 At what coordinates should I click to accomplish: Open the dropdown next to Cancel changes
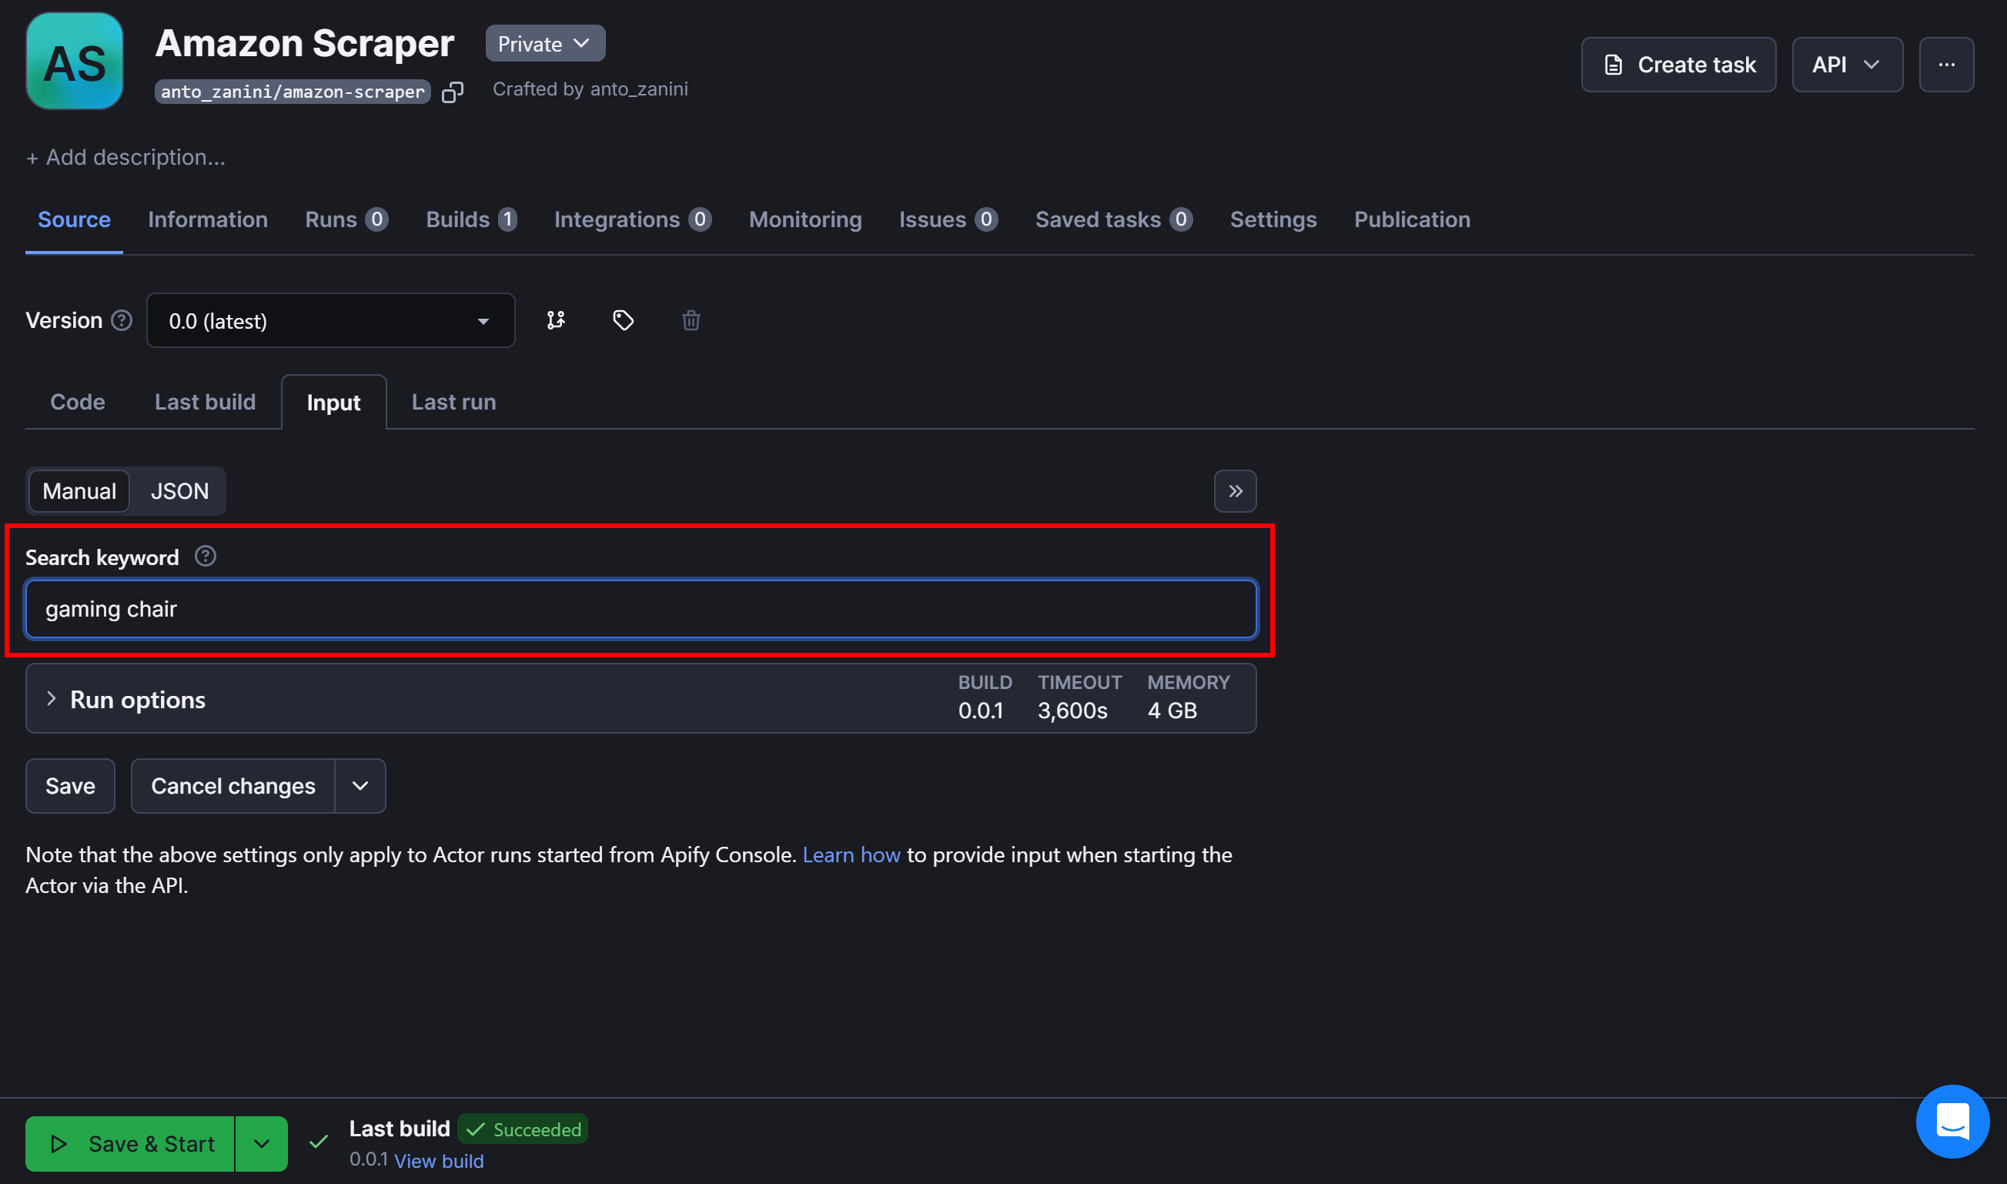(360, 786)
